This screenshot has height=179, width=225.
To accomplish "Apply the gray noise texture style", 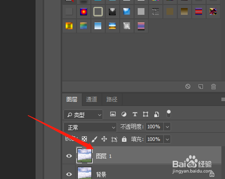I will point(127,26).
